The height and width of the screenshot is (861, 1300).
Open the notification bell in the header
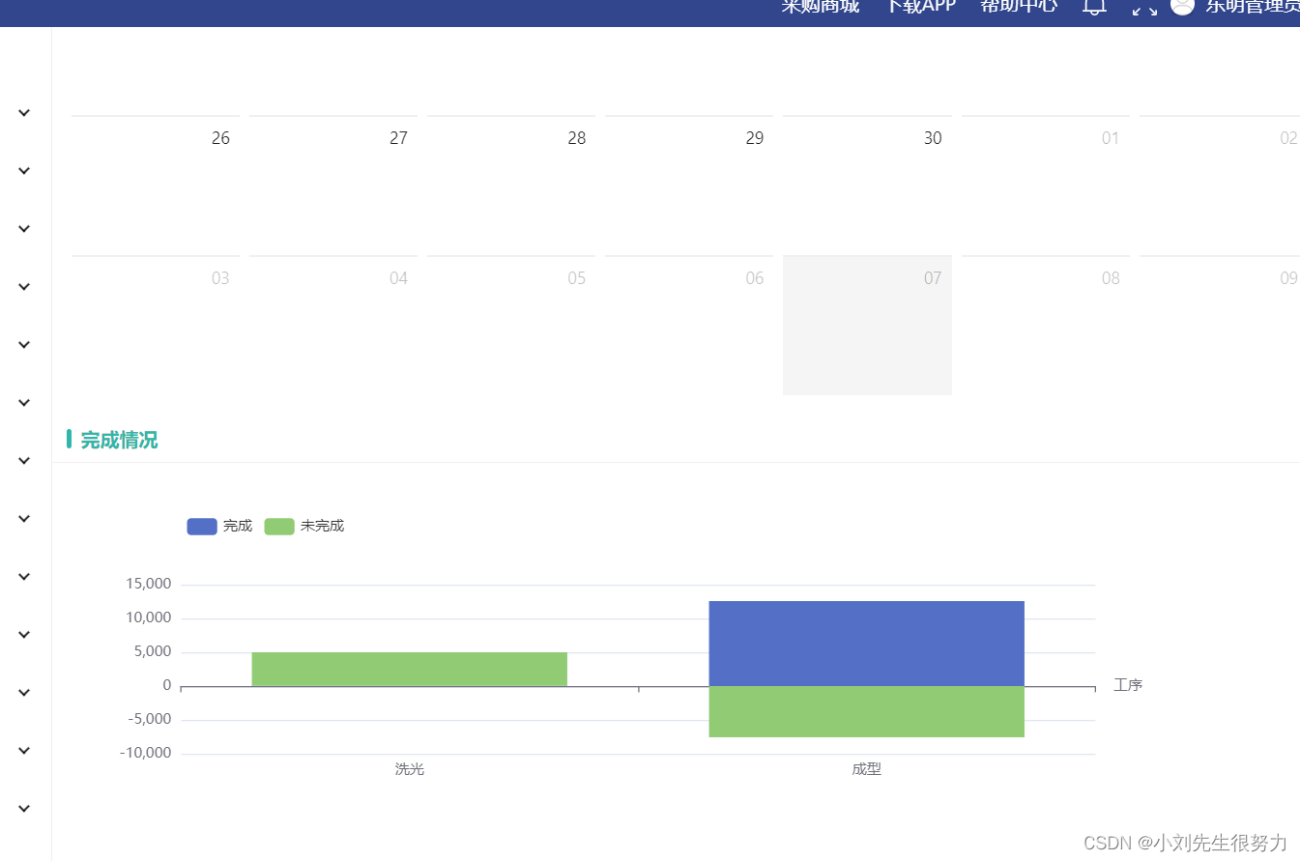[x=1094, y=7]
